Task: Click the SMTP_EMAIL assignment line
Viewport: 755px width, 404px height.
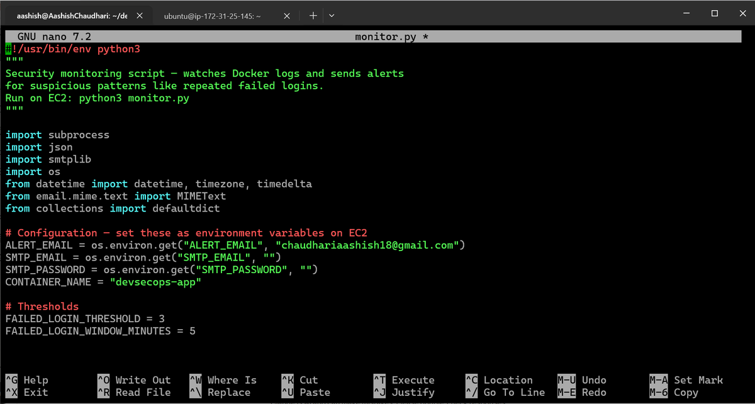Action: click(x=143, y=257)
